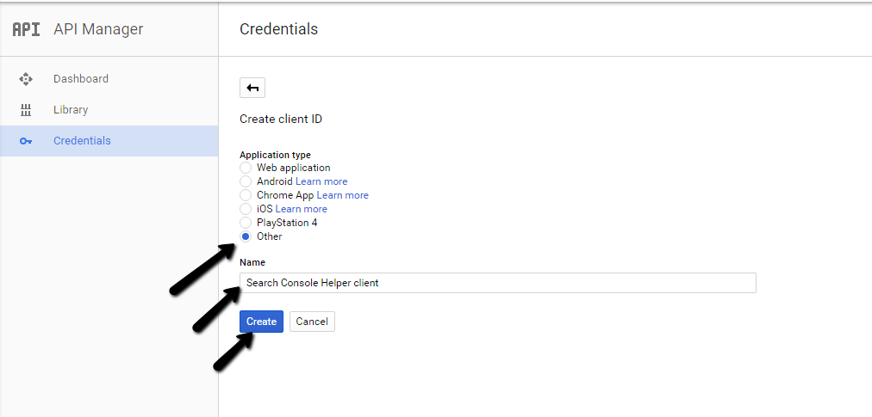Choose Chrome App radio option
872x417 pixels.
[246, 195]
